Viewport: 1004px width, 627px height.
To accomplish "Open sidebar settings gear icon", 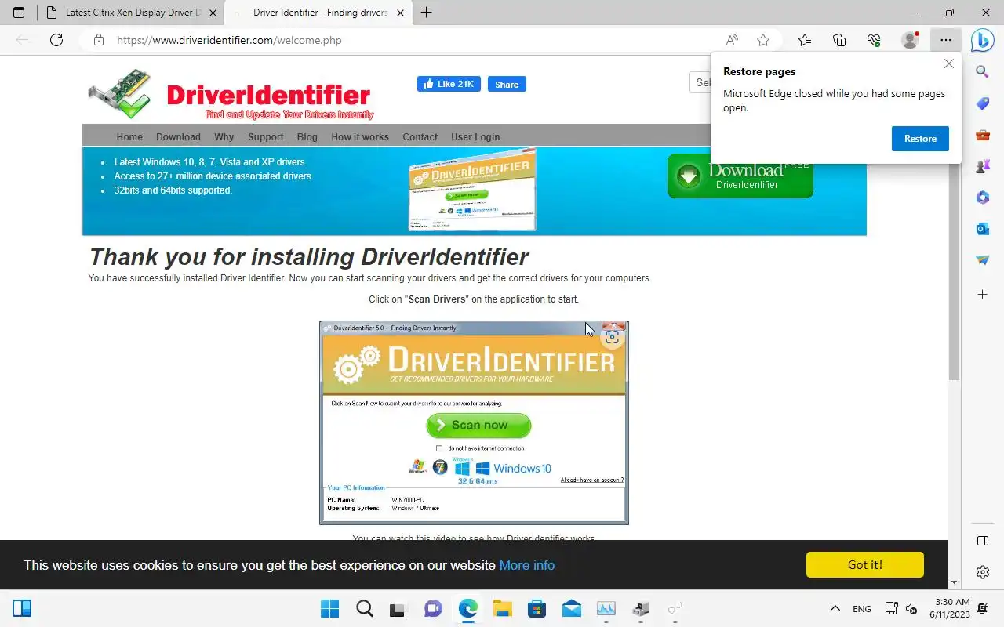I will pyautogui.click(x=983, y=572).
